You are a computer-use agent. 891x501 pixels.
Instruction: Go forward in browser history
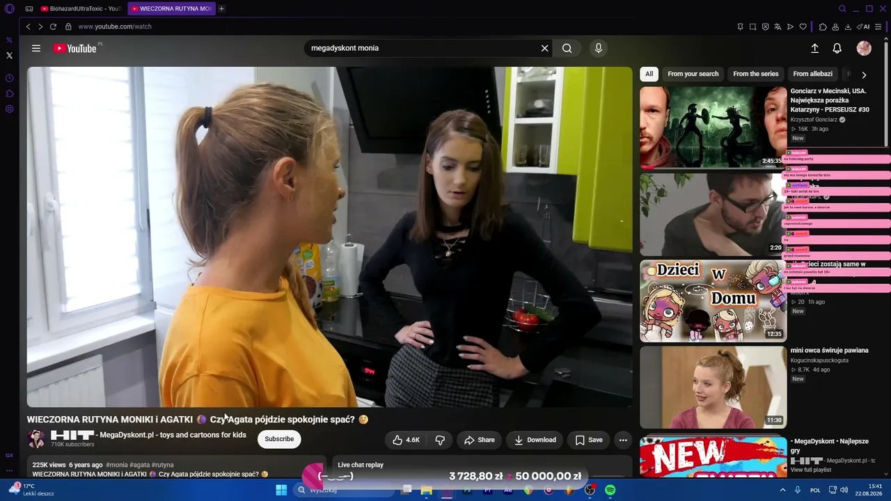(x=40, y=26)
